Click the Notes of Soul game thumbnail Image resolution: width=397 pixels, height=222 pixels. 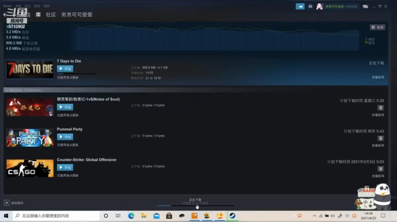tap(30, 107)
